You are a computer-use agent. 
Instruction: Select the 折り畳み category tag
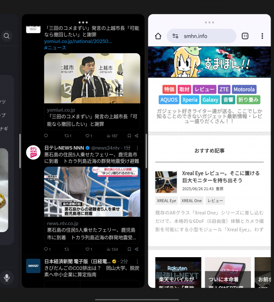pyautogui.click(x=248, y=100)
